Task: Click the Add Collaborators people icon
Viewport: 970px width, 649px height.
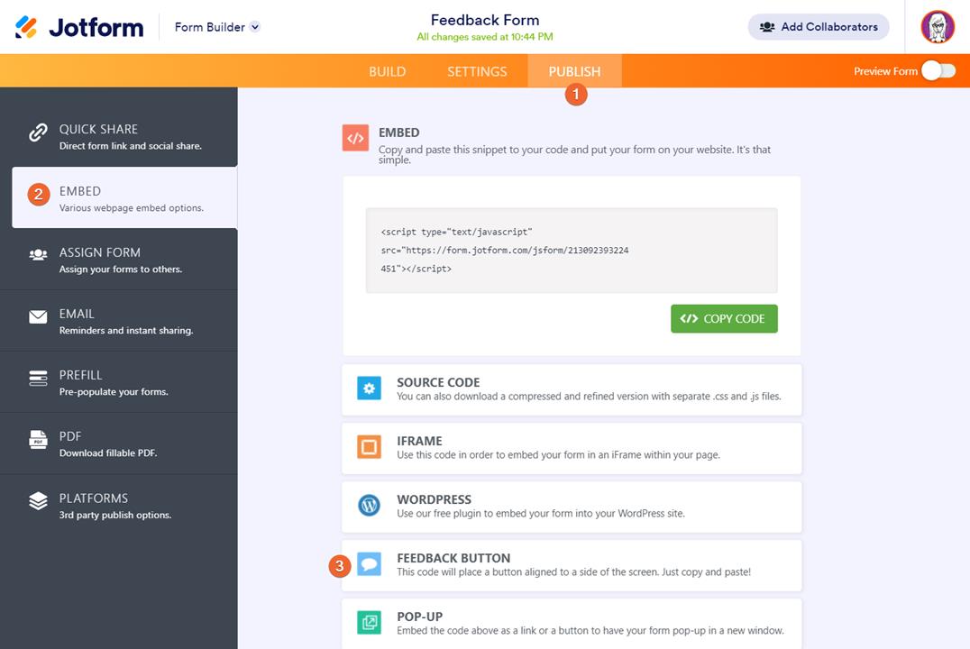Action: pyautogui.click(x=767, y=27)
